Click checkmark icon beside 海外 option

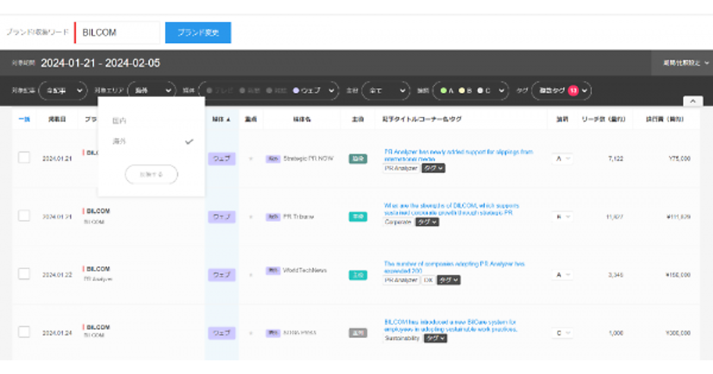click(x=189, y=142)
